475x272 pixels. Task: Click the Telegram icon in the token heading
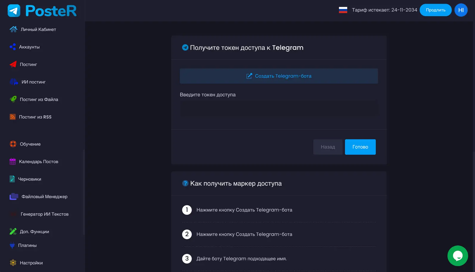185,47
